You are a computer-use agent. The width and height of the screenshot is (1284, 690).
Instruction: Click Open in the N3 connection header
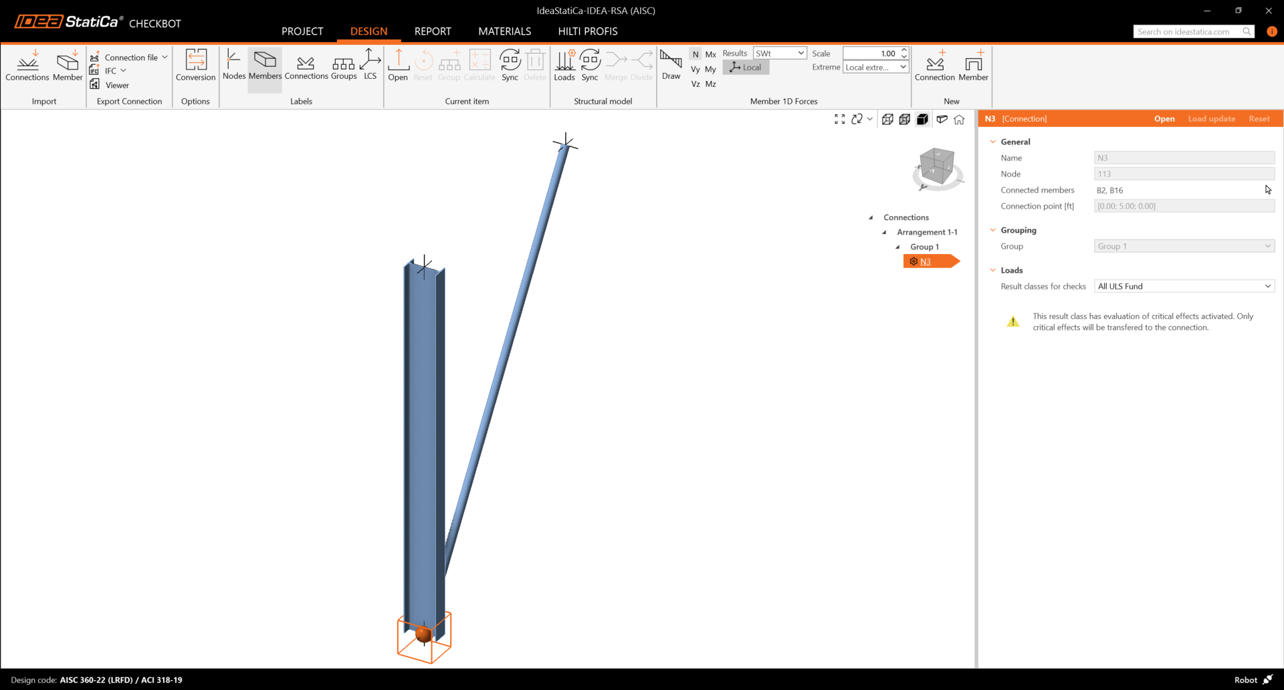(1164, 119)
